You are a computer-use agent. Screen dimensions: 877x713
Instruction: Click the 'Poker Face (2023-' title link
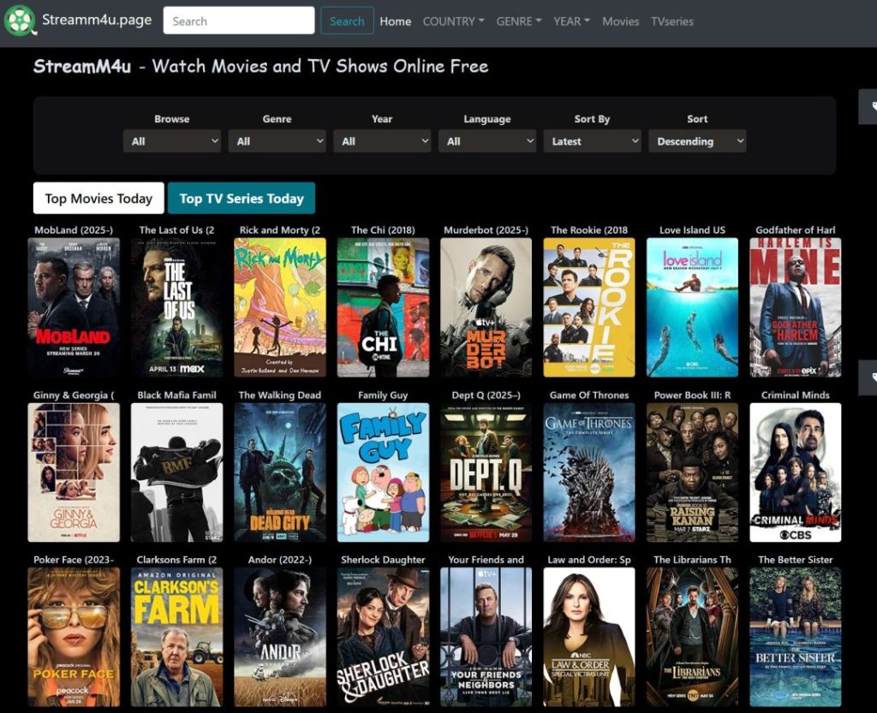[x=74, y=559]
